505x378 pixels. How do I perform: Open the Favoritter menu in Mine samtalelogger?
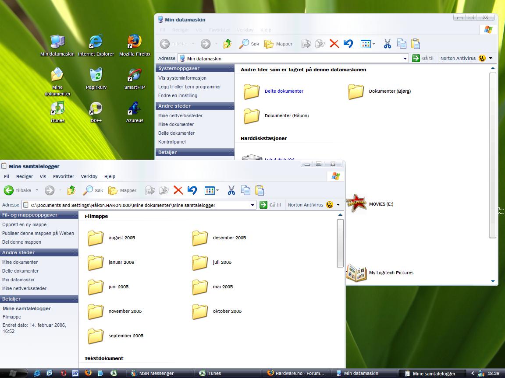coord(64,176)
